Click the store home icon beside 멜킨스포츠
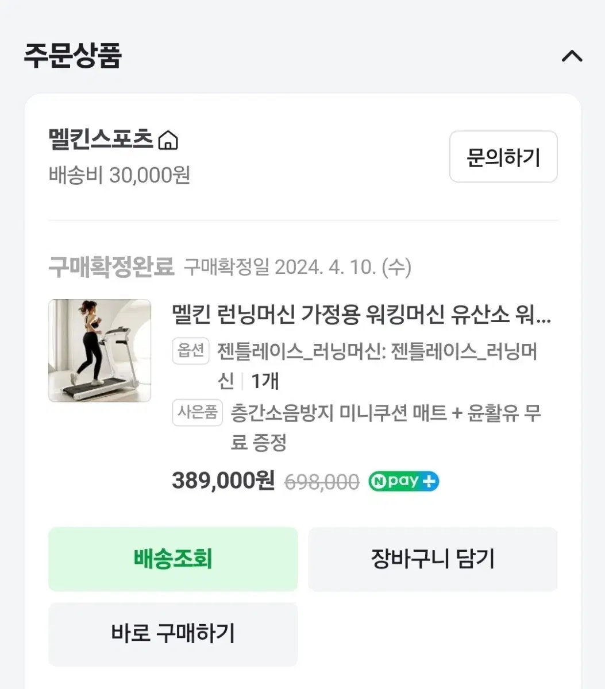Viewport: 605px width, 689px height. pos(168,140)
